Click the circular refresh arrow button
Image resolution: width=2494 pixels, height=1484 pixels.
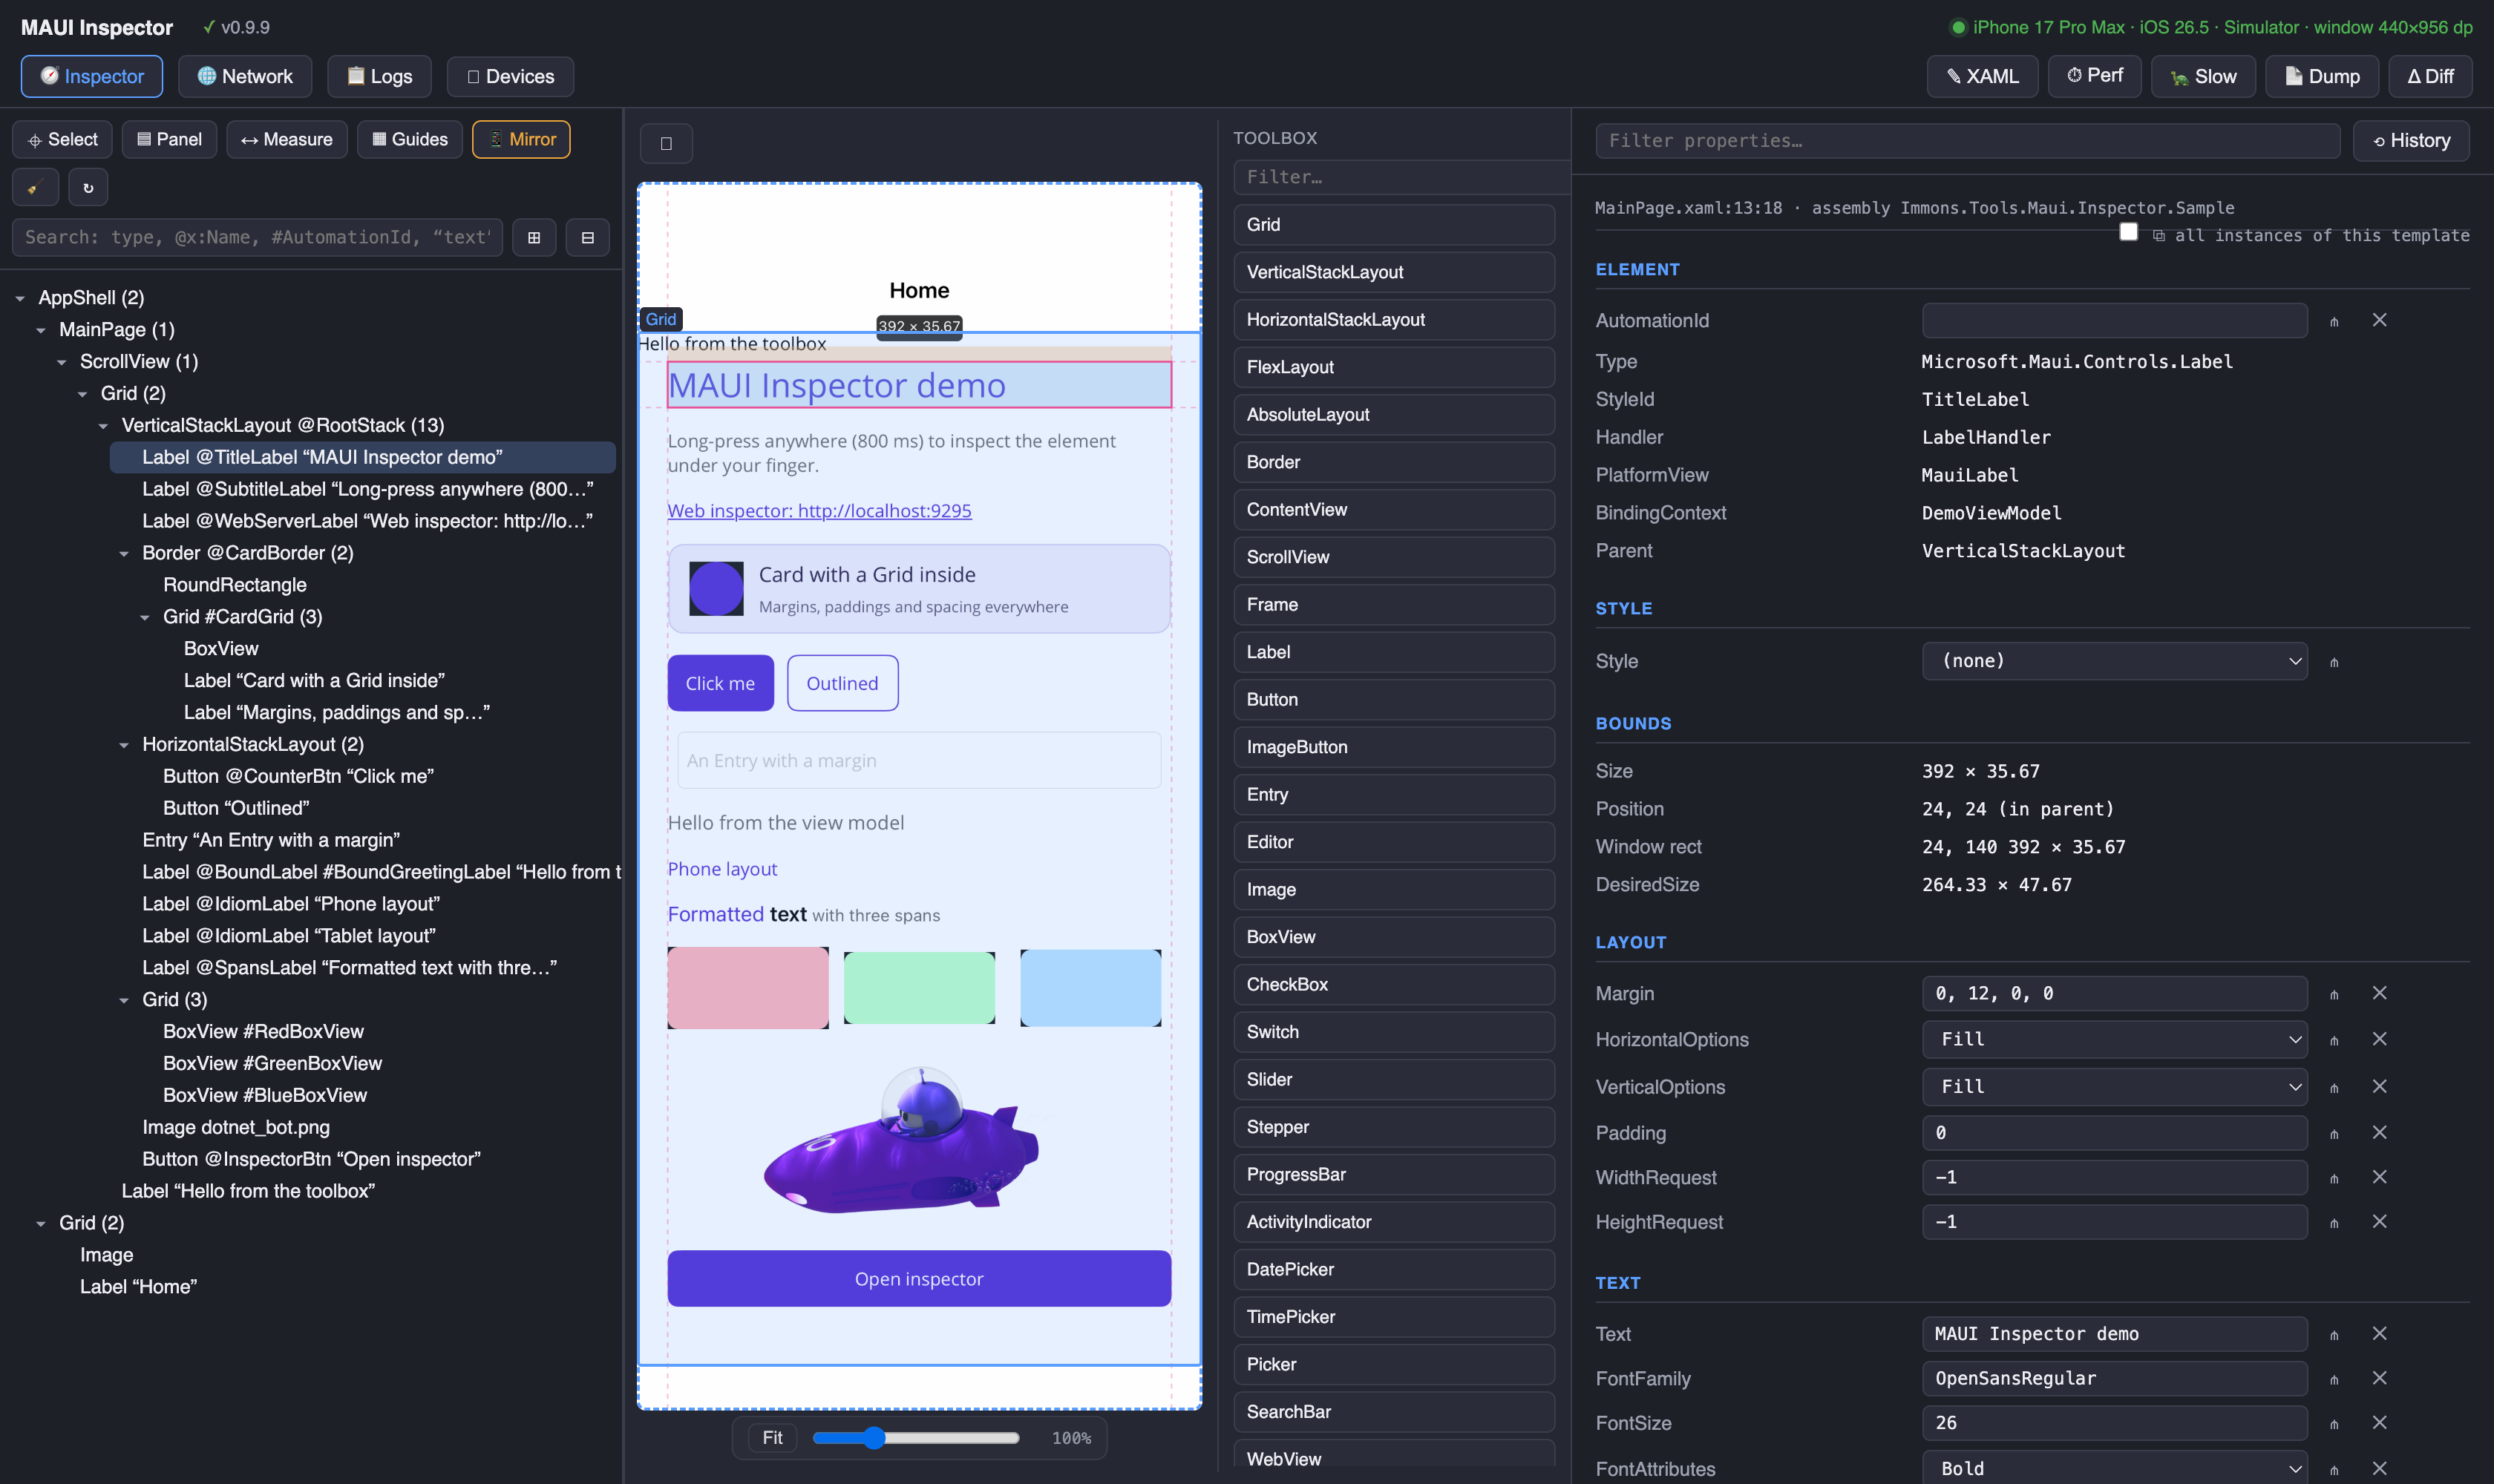coord(88,187)
